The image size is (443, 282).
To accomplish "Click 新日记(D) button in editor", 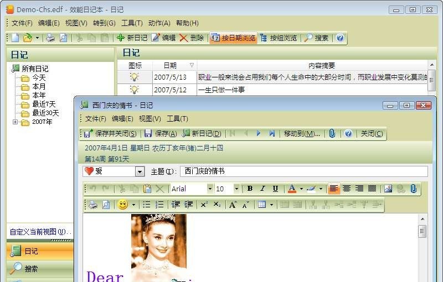I will (202, 133).
